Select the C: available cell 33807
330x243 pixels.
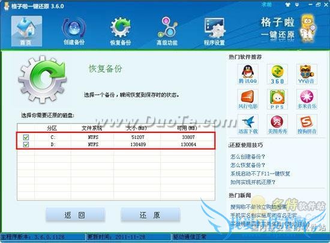point(188,137)
